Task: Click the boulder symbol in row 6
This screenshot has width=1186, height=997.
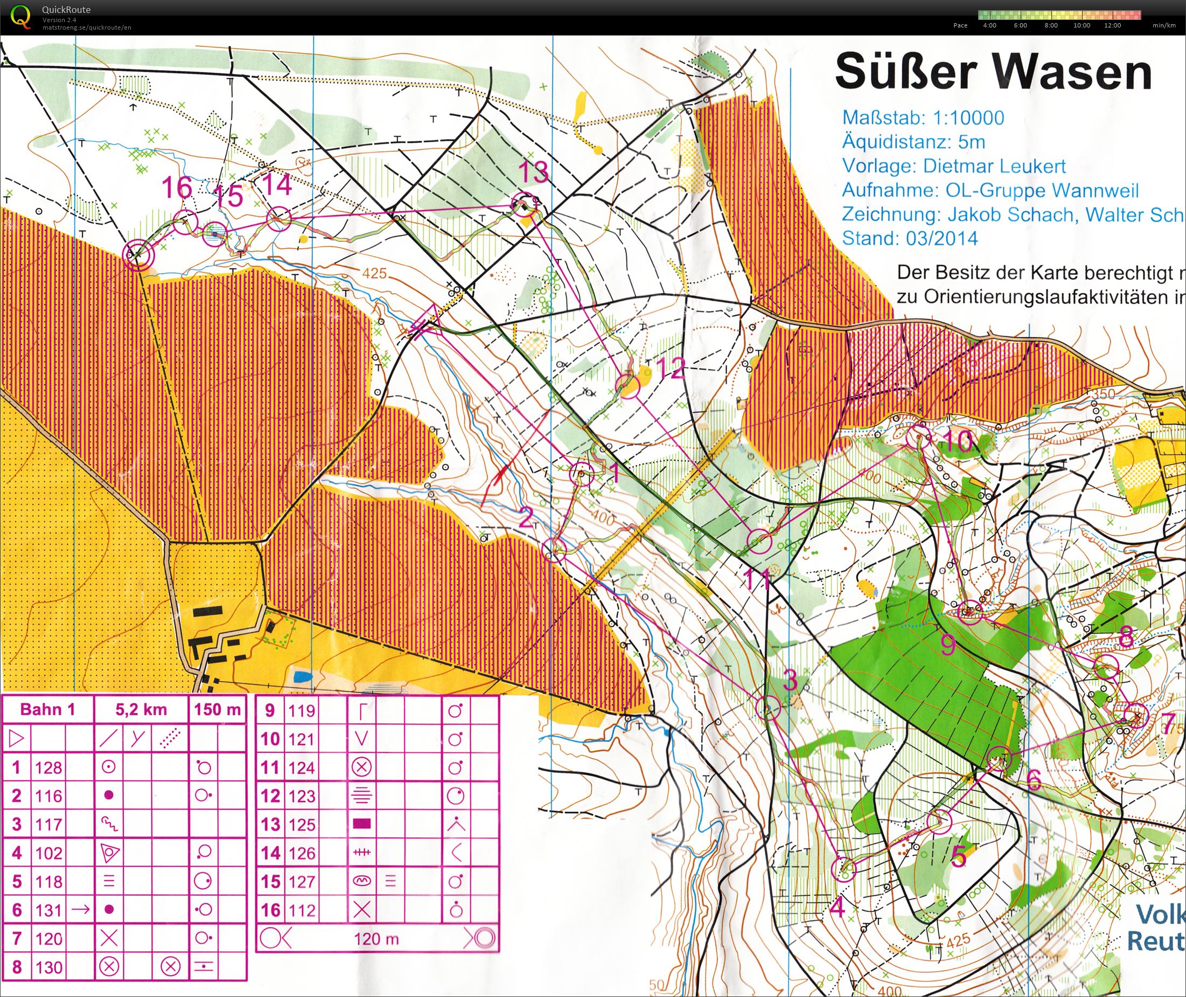Action: tap(109, 910)
